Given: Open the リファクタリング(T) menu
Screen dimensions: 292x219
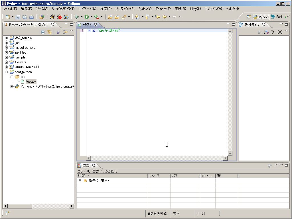Looking at the screenshot, I should [x=63, y=9].
